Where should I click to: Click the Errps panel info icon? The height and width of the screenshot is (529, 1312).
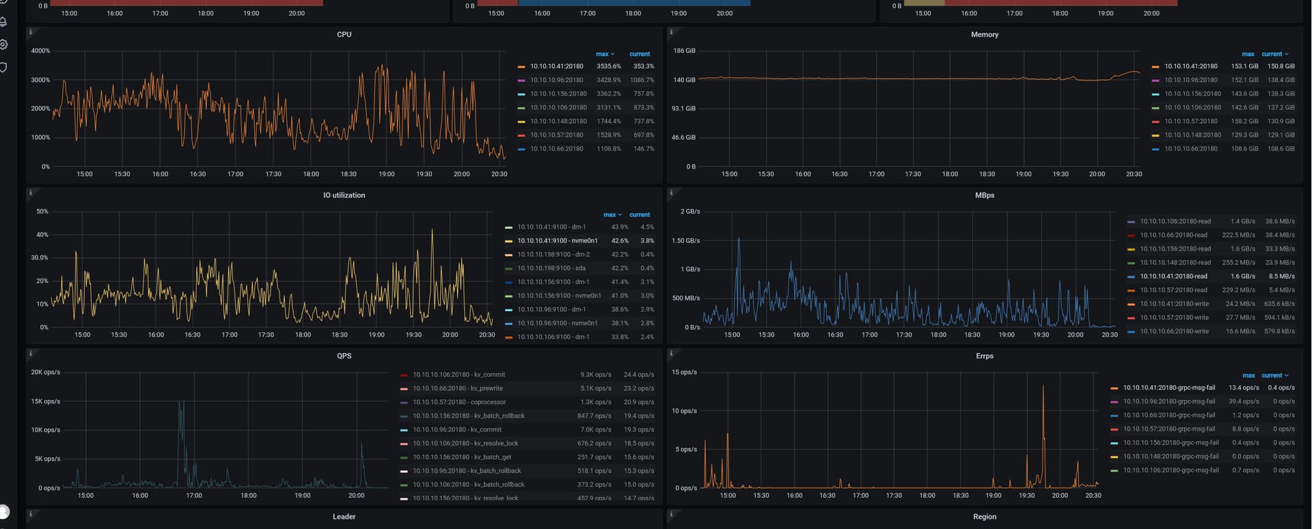point(671,354)
